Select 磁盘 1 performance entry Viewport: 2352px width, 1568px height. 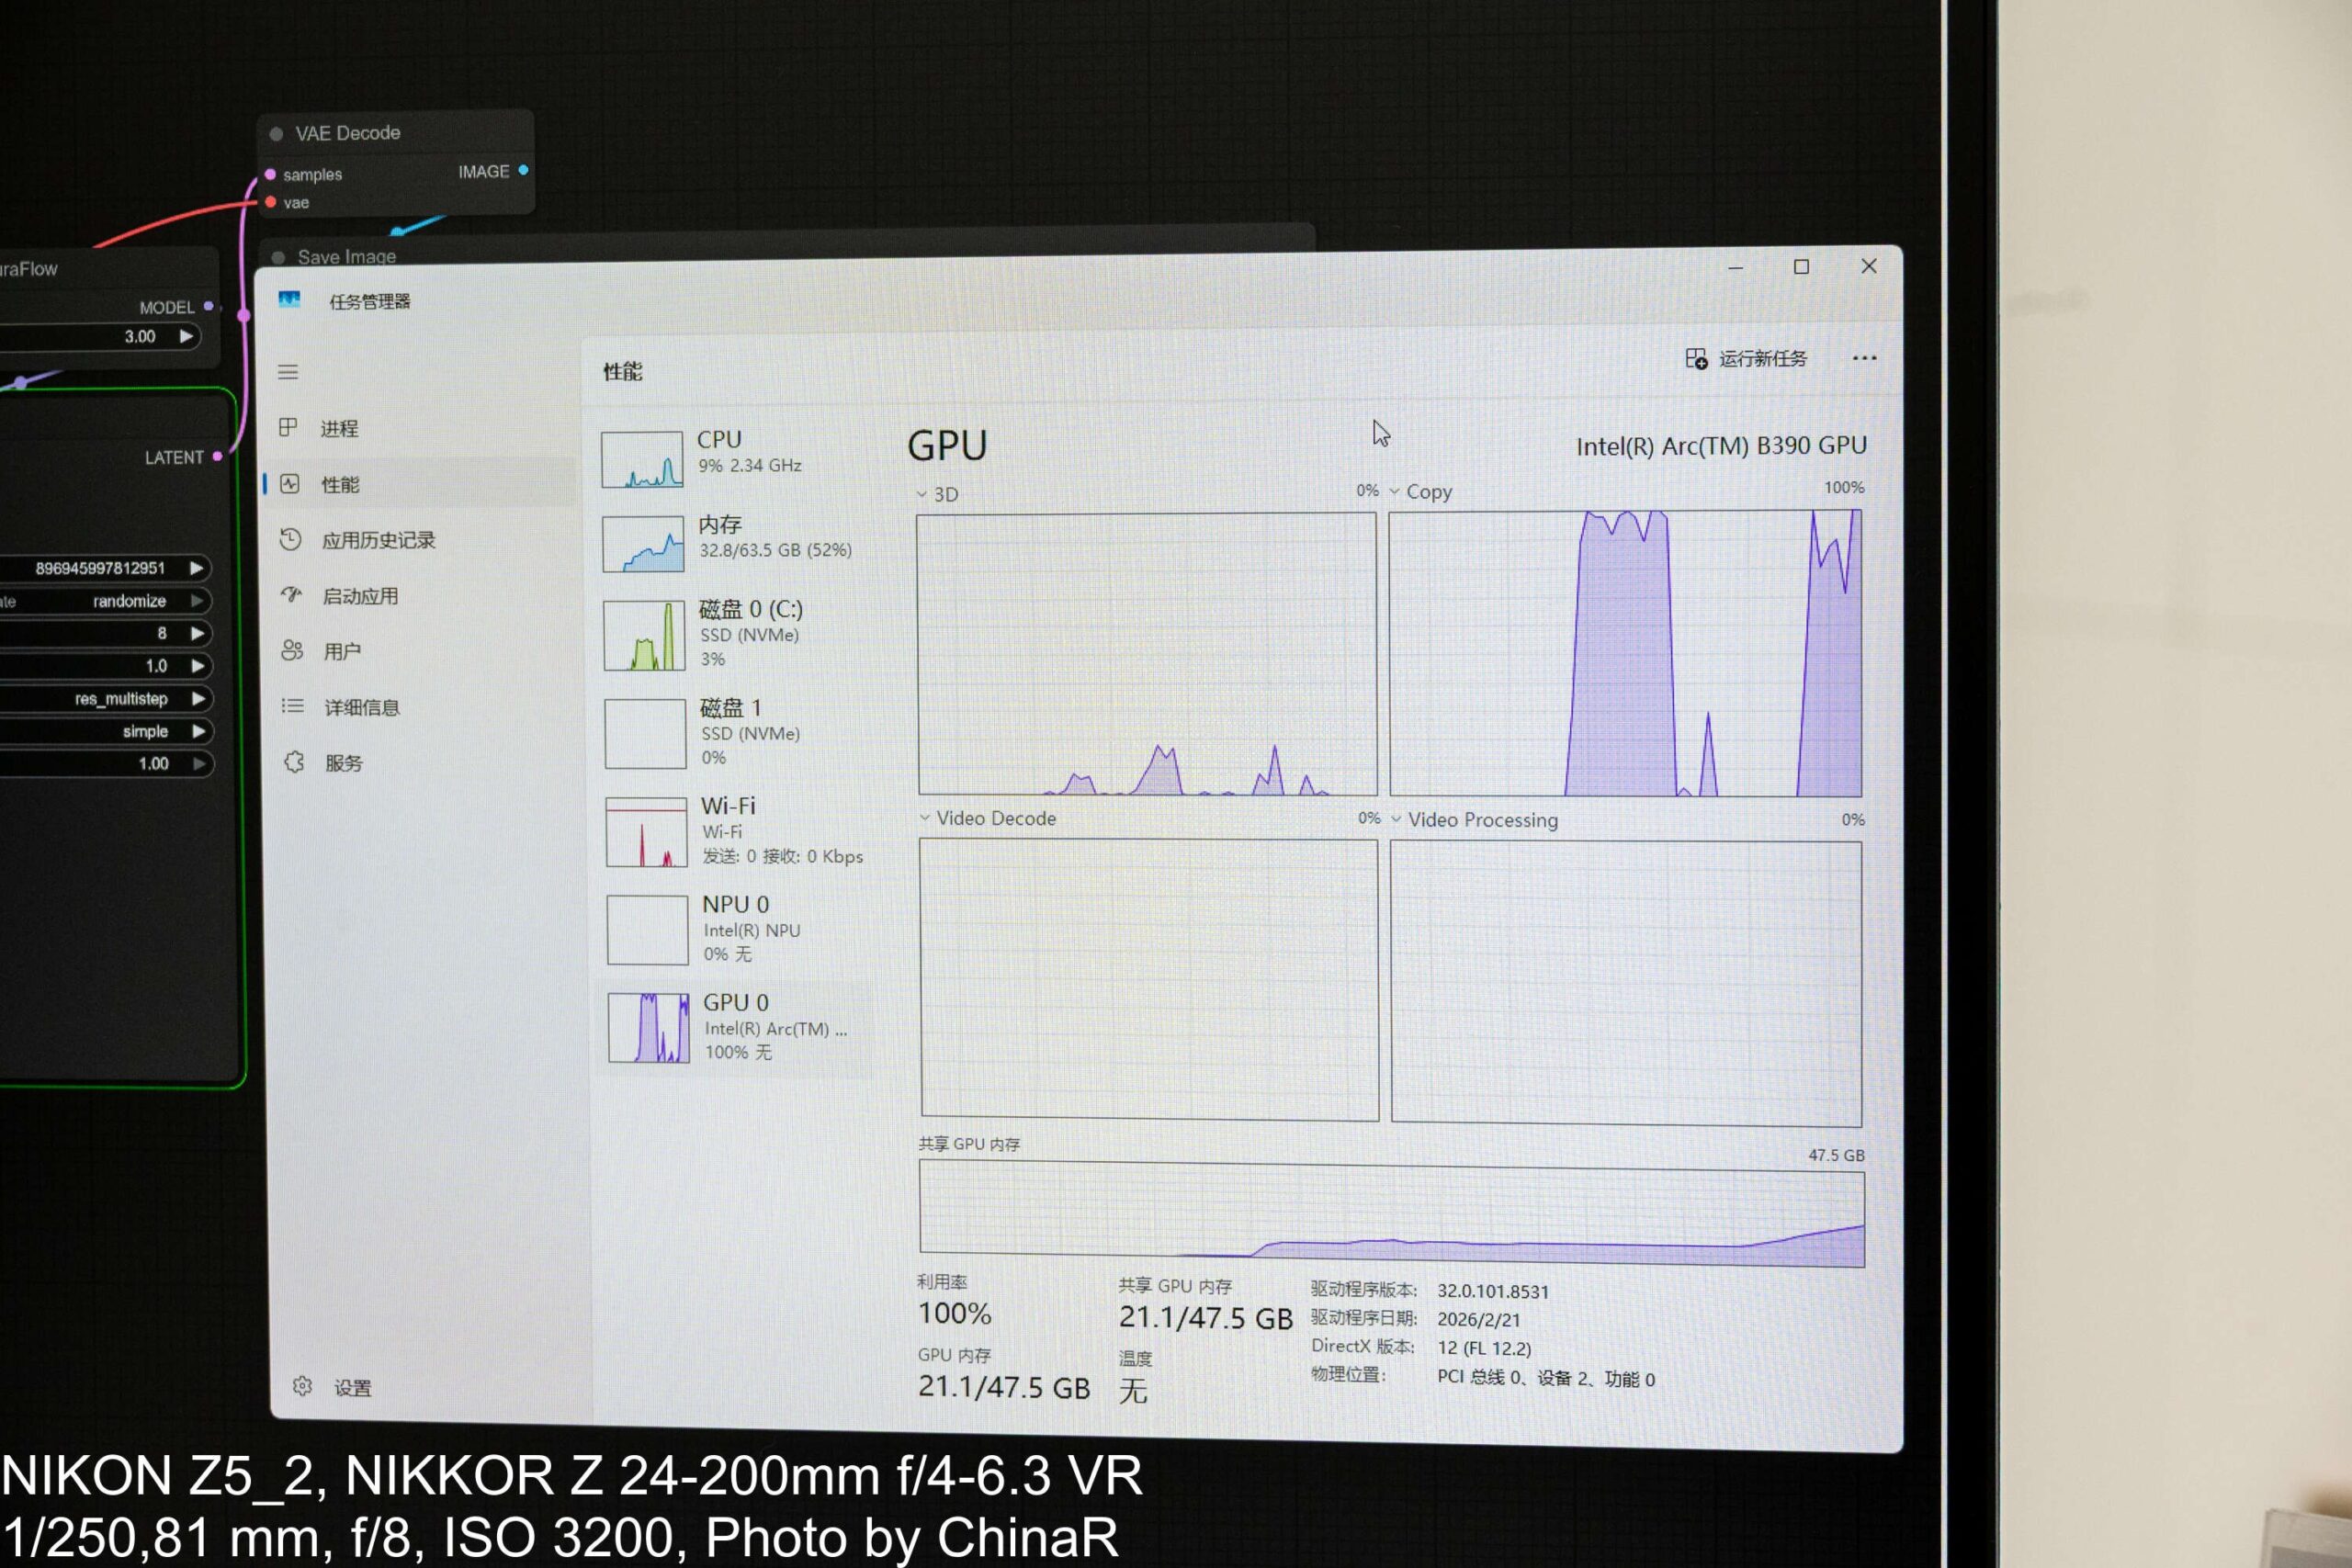point(735,733)
